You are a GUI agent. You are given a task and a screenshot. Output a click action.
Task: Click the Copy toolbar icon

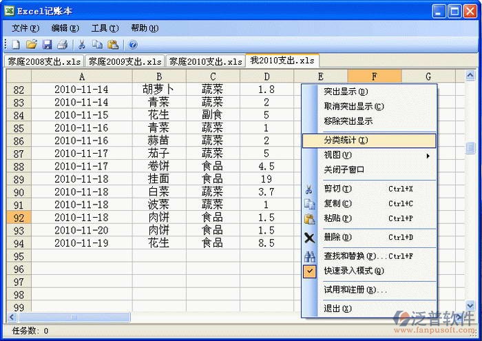click(98, 45)
